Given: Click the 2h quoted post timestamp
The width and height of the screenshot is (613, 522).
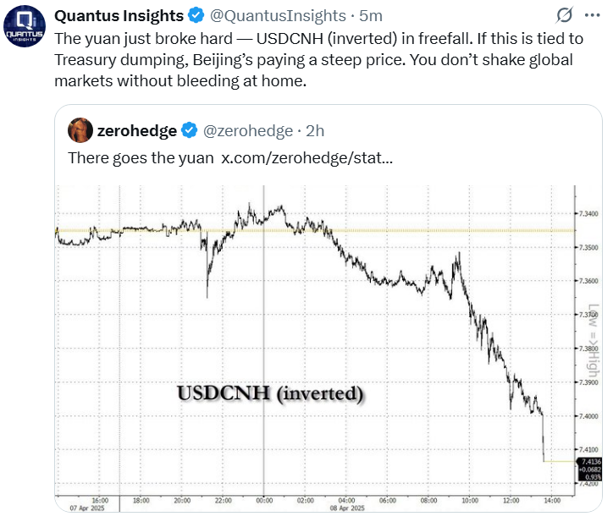Looking at the screenshot, I should pyautogui.click(x=315, y=130).
